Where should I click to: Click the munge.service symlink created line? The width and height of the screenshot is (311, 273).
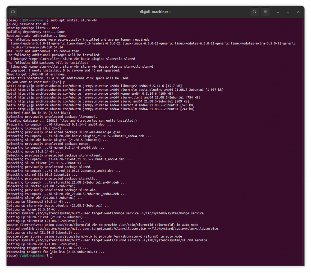pos(106,213)
